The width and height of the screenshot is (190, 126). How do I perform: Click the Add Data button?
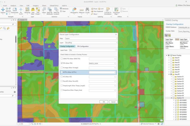click(x=33, y=11)
